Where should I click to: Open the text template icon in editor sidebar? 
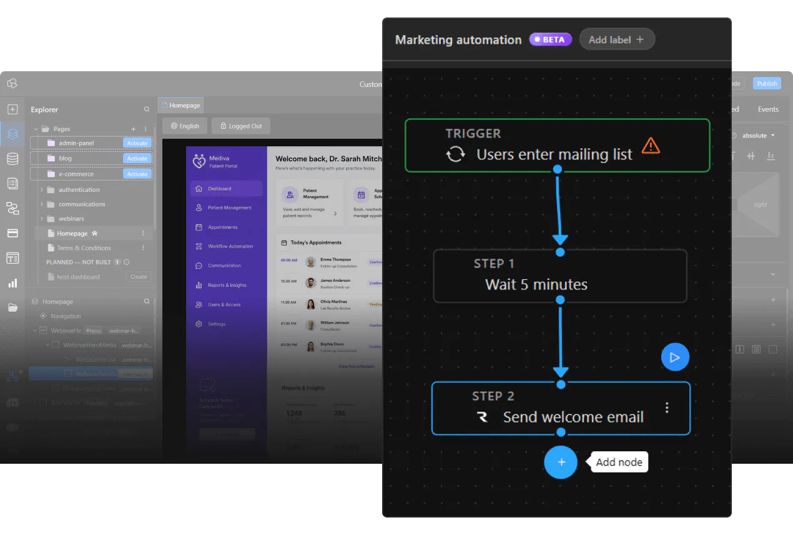[x=12, y=257]
